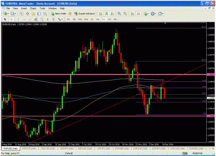
Task: Click the Arrows objects icon
Action: click(59, 19)
